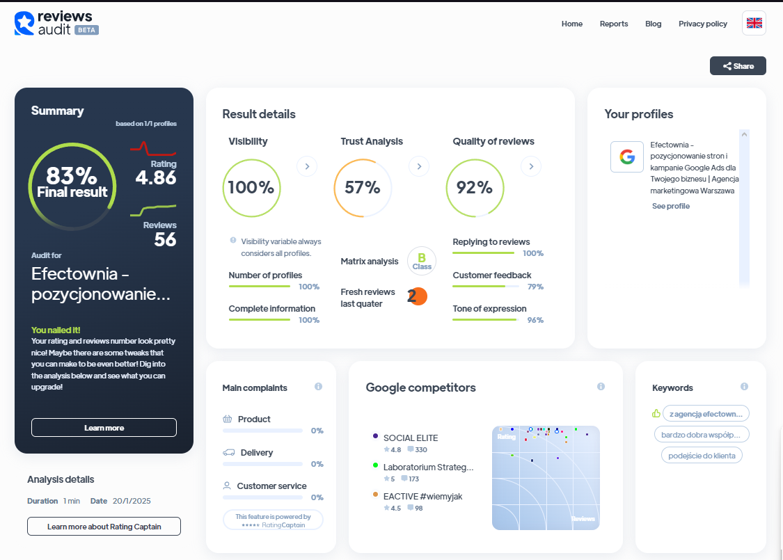Open the Keywords info icon
Viewport: 783px width, 560px height.
point(745,387)
